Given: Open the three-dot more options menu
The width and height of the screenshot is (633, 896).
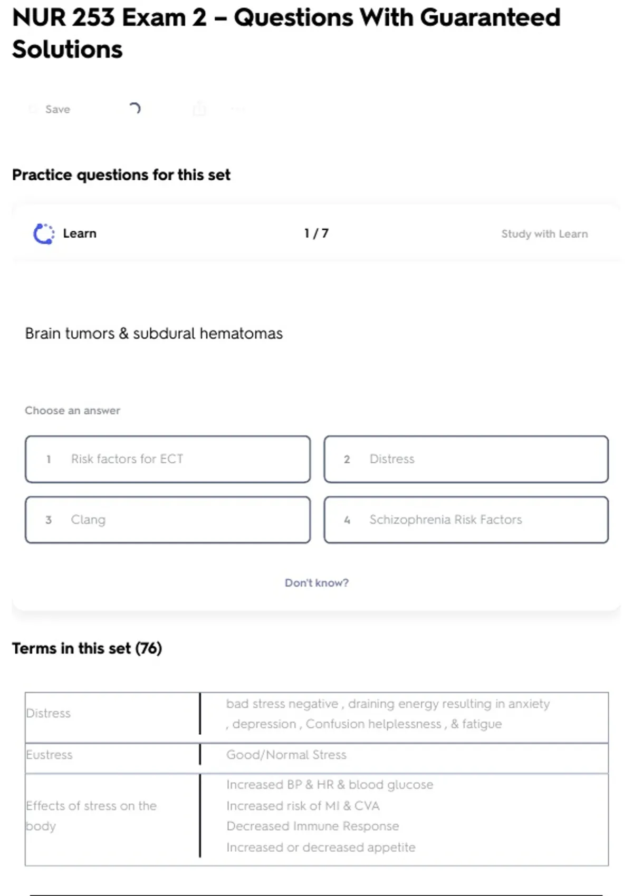Looking at the screenshot, I should (238, 109).
